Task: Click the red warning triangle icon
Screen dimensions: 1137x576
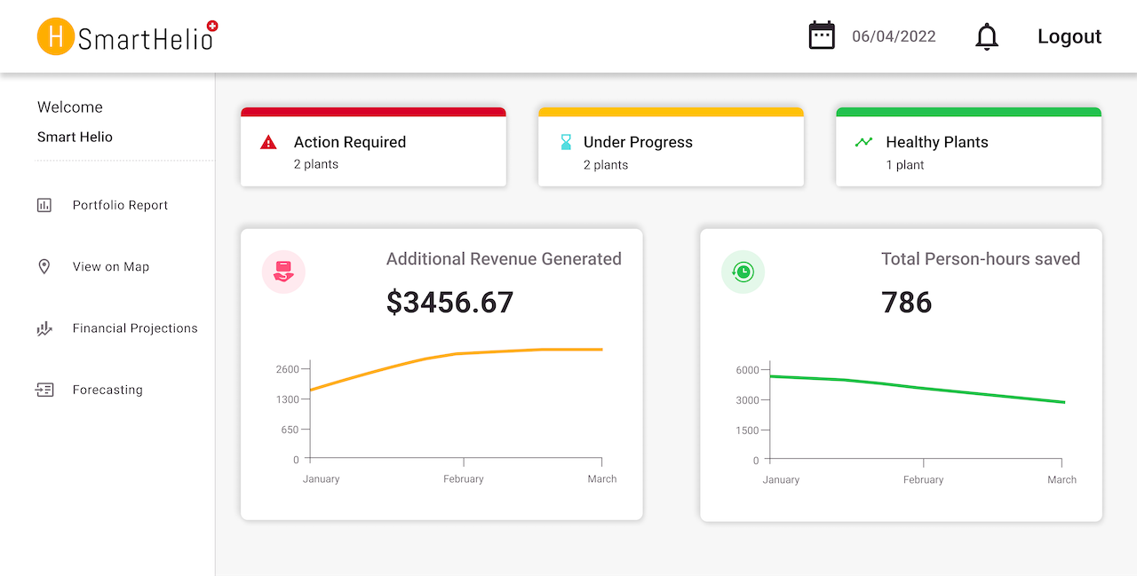Action: tap(268, 142)
